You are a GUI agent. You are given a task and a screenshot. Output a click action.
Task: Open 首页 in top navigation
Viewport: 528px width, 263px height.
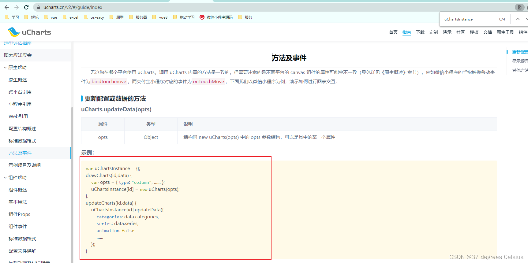[393, 32]
